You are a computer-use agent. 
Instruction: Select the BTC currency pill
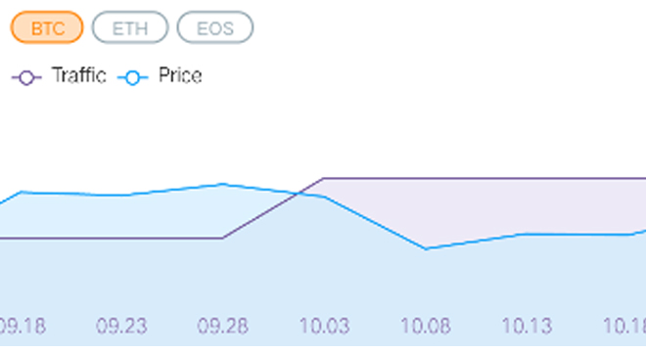[47, 27]
